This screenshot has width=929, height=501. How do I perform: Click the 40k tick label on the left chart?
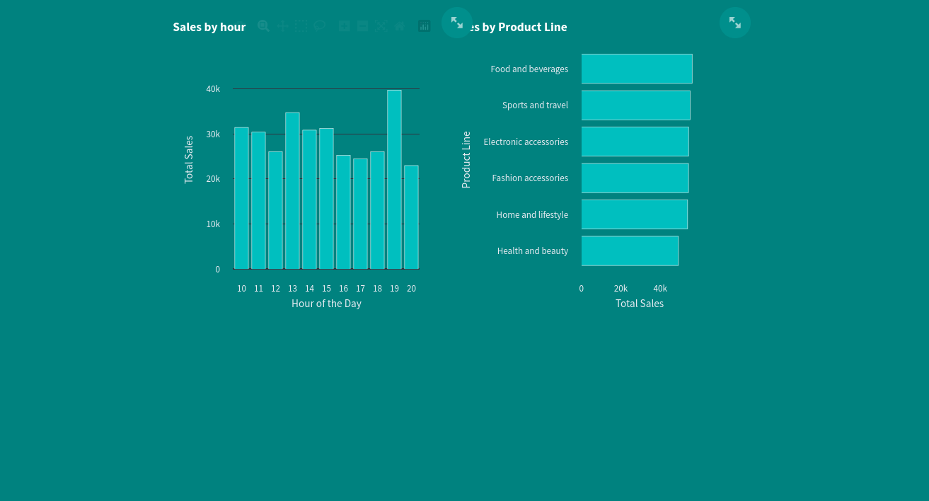click(213, 88)
